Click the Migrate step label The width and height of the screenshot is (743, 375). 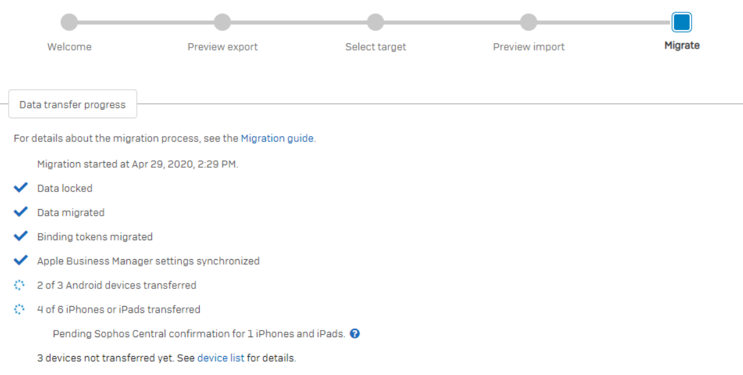[682, 46]
